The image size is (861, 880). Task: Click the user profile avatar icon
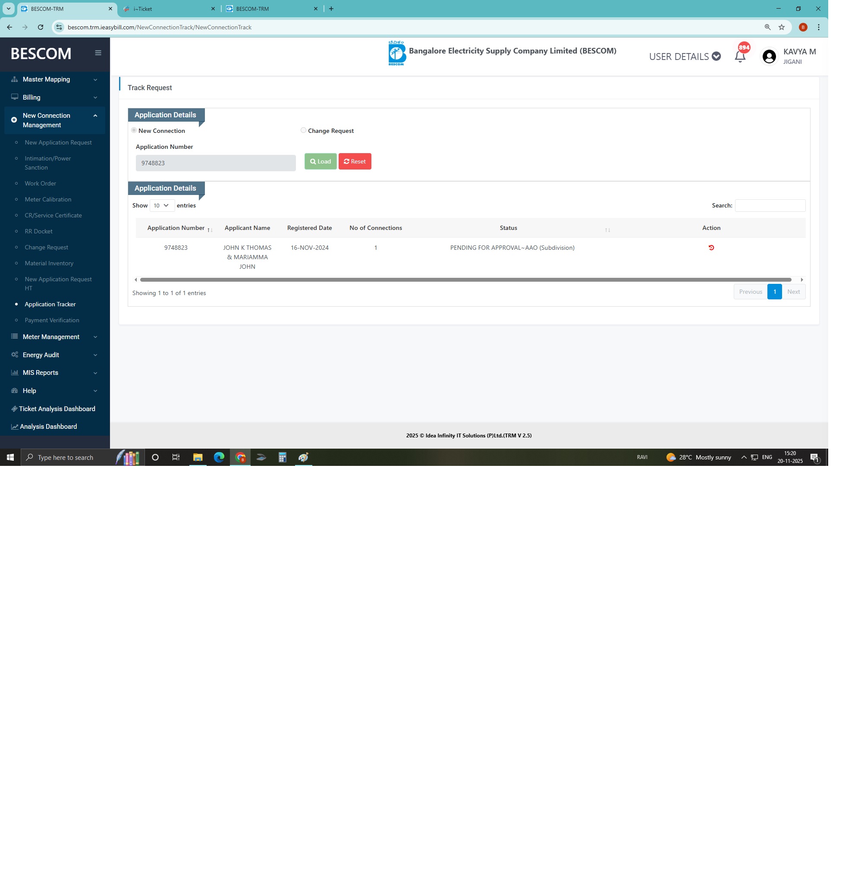[769, 57]
